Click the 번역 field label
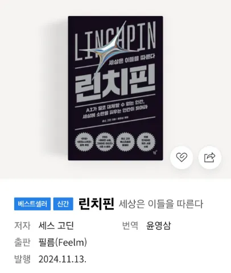 tap(130, 226)
